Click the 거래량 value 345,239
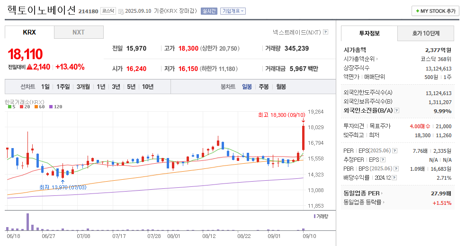Image resolution: width=466 pixels, height=246 pixels. (296, 48)
